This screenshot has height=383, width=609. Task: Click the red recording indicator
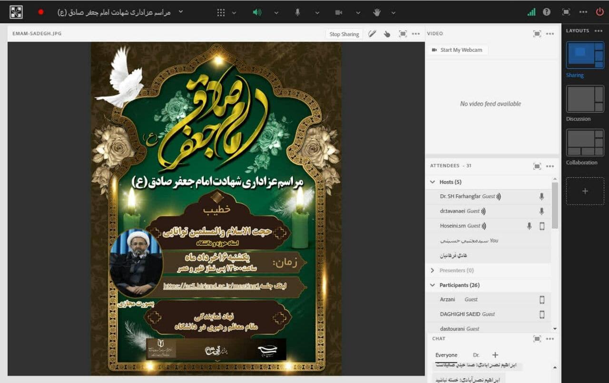click(41, 12)
